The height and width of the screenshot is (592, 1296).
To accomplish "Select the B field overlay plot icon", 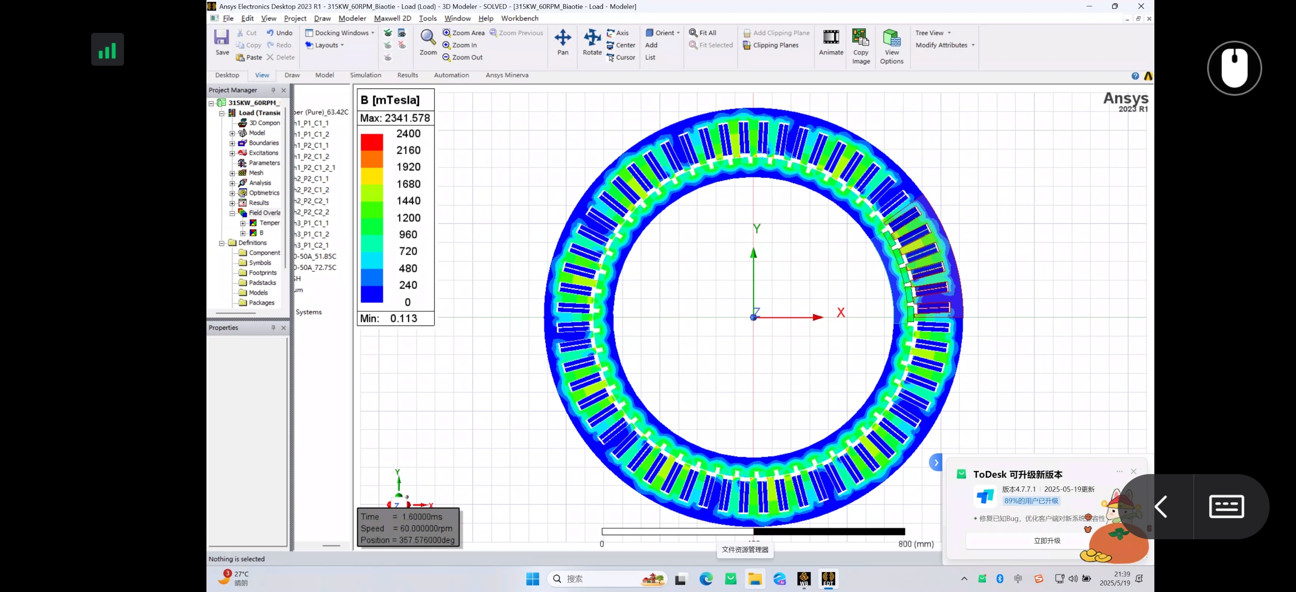I will (254, 233).
